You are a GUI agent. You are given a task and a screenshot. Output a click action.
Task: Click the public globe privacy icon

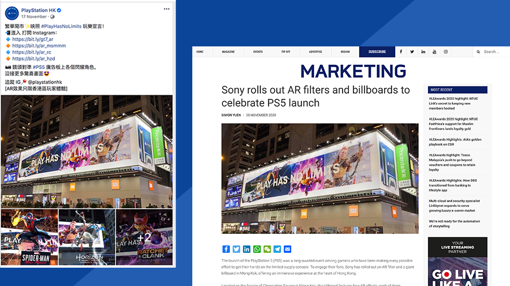point(53,17)
